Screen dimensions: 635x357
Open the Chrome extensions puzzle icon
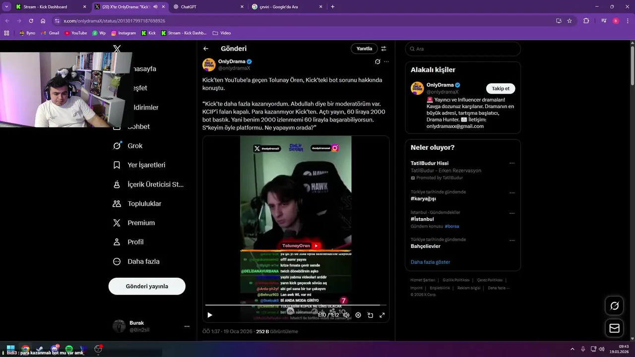point(586,21)
